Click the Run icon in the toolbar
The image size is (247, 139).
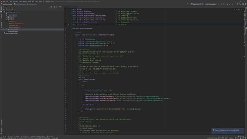click(219, 4)
